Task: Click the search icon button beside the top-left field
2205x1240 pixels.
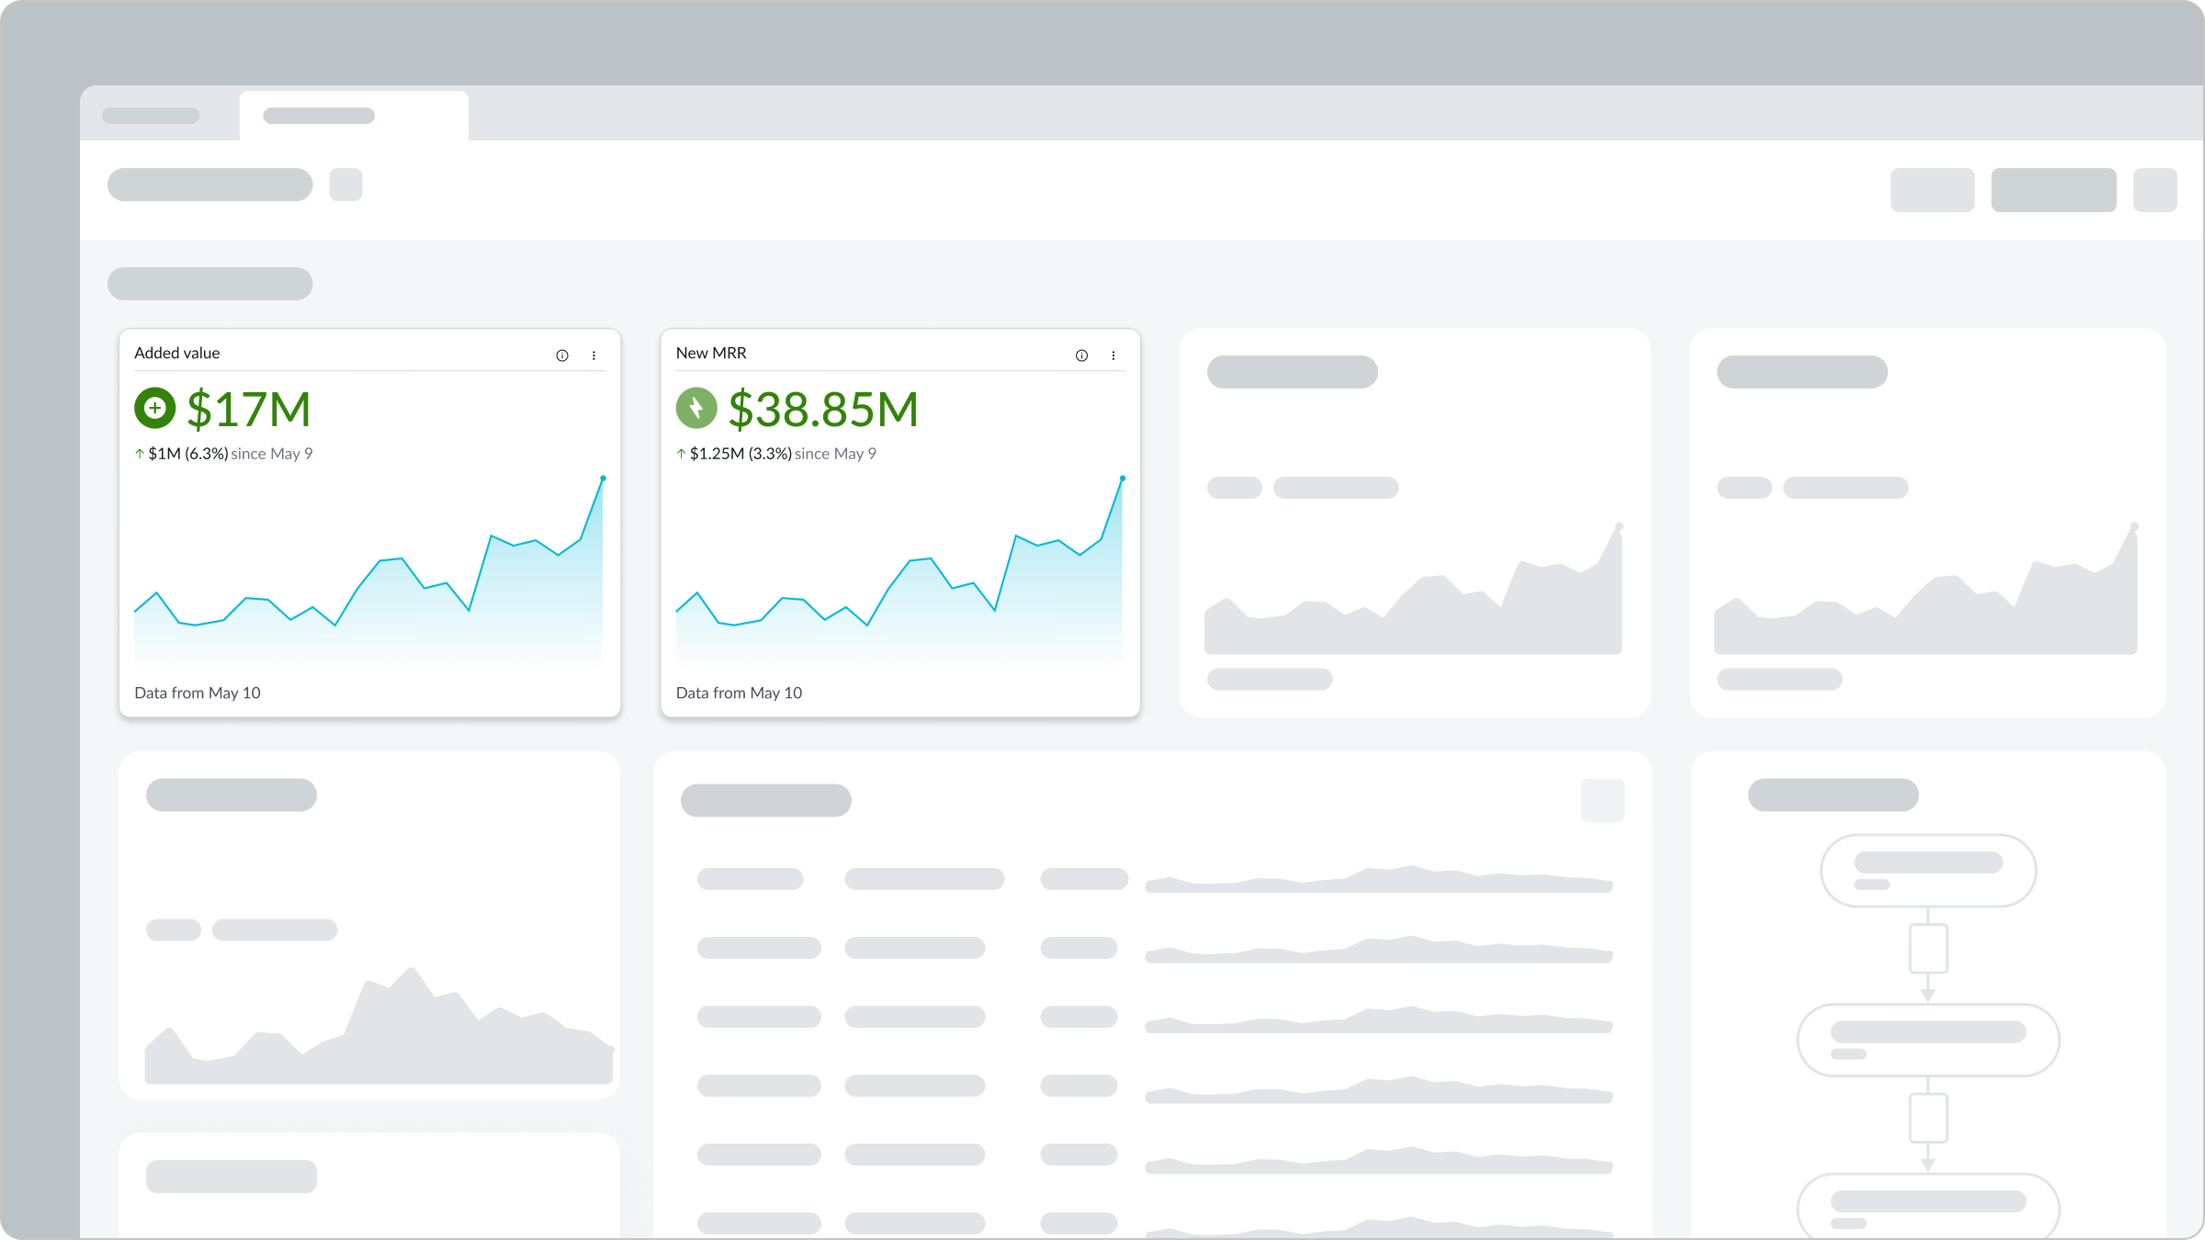Action: (x=346, y=185)
